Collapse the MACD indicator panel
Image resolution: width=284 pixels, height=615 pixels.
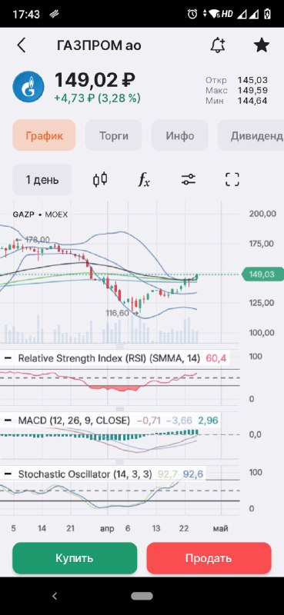8,421
